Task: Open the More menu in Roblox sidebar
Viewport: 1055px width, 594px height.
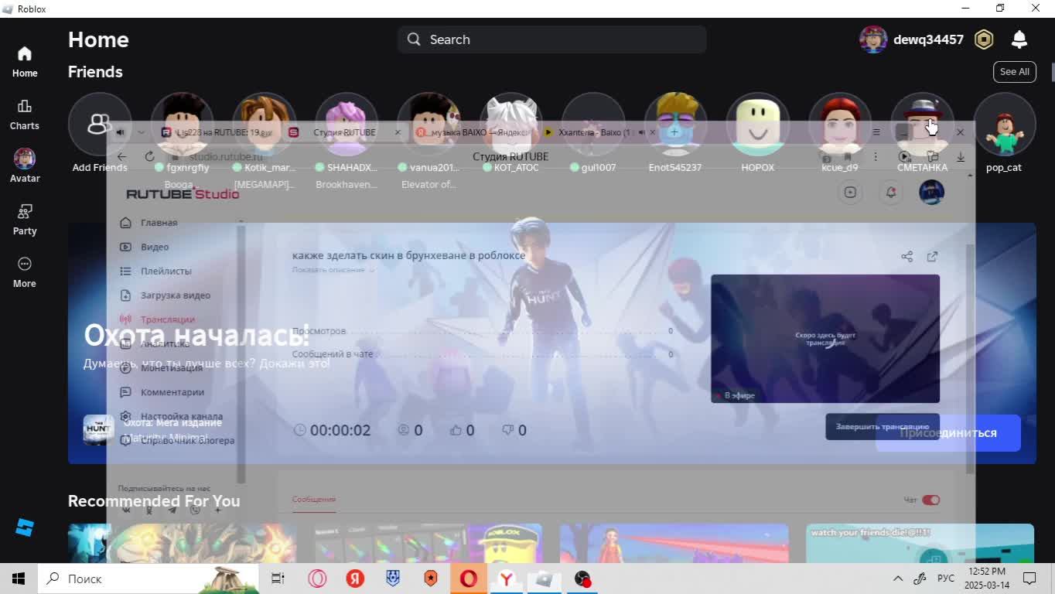Action: coord(24,271)
